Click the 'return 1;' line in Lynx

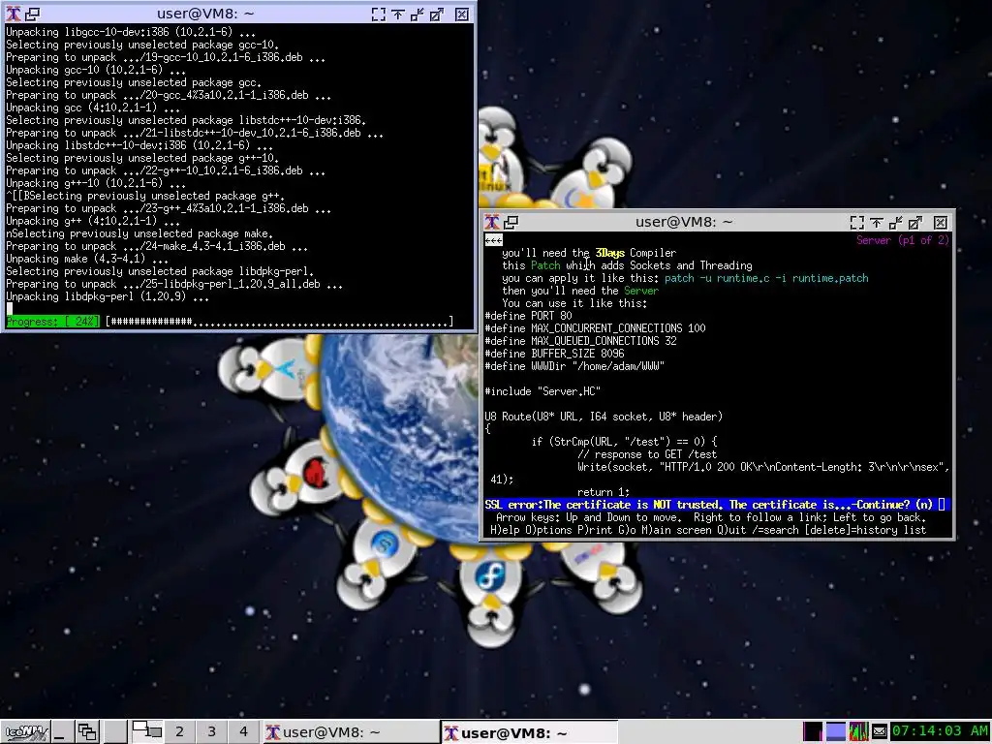click(604, 492)
